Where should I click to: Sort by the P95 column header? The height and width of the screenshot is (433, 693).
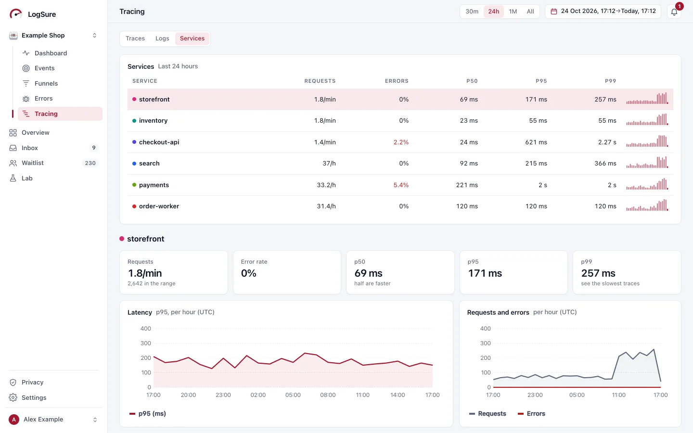[x=541, y=81]
